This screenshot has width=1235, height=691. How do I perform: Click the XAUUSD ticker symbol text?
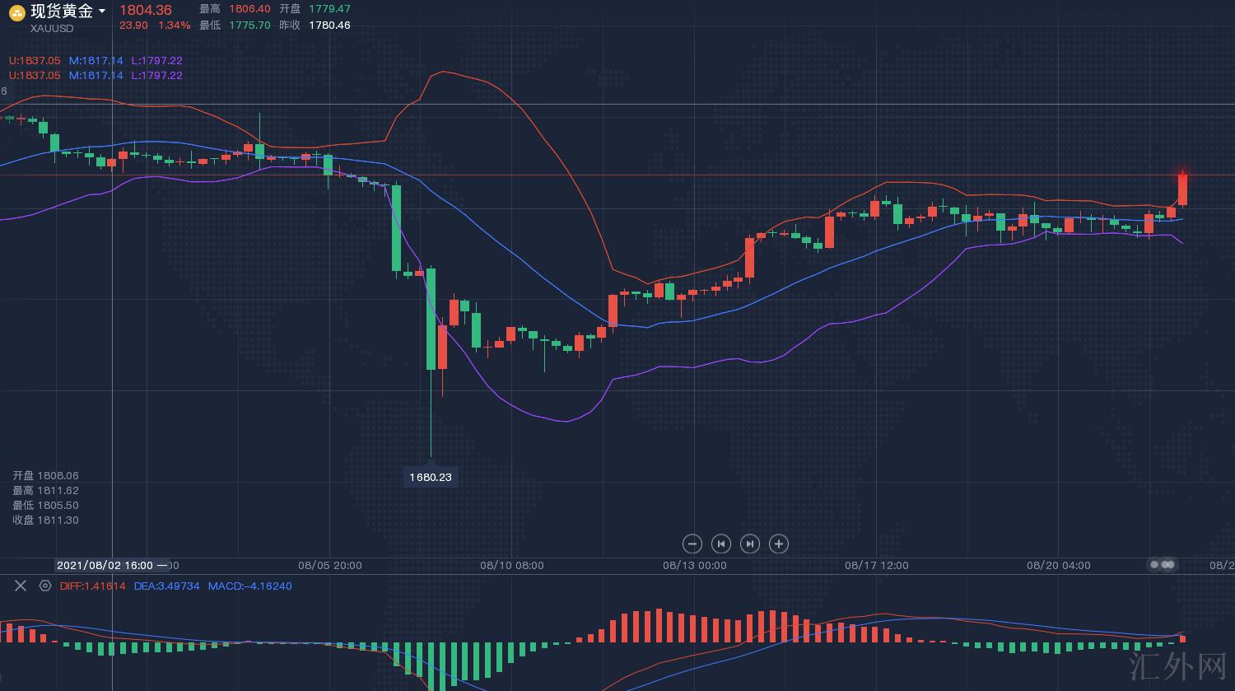point(52,29)
